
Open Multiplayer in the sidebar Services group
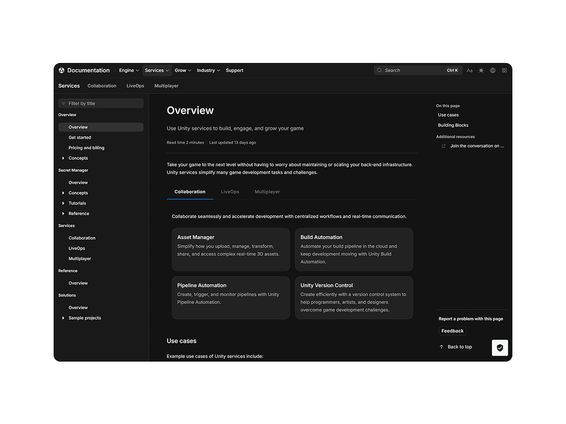pos(80,259)
